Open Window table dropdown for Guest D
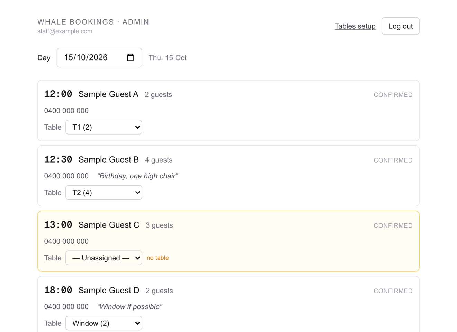The width and height of the screenshot is (457, 332). 104,323
